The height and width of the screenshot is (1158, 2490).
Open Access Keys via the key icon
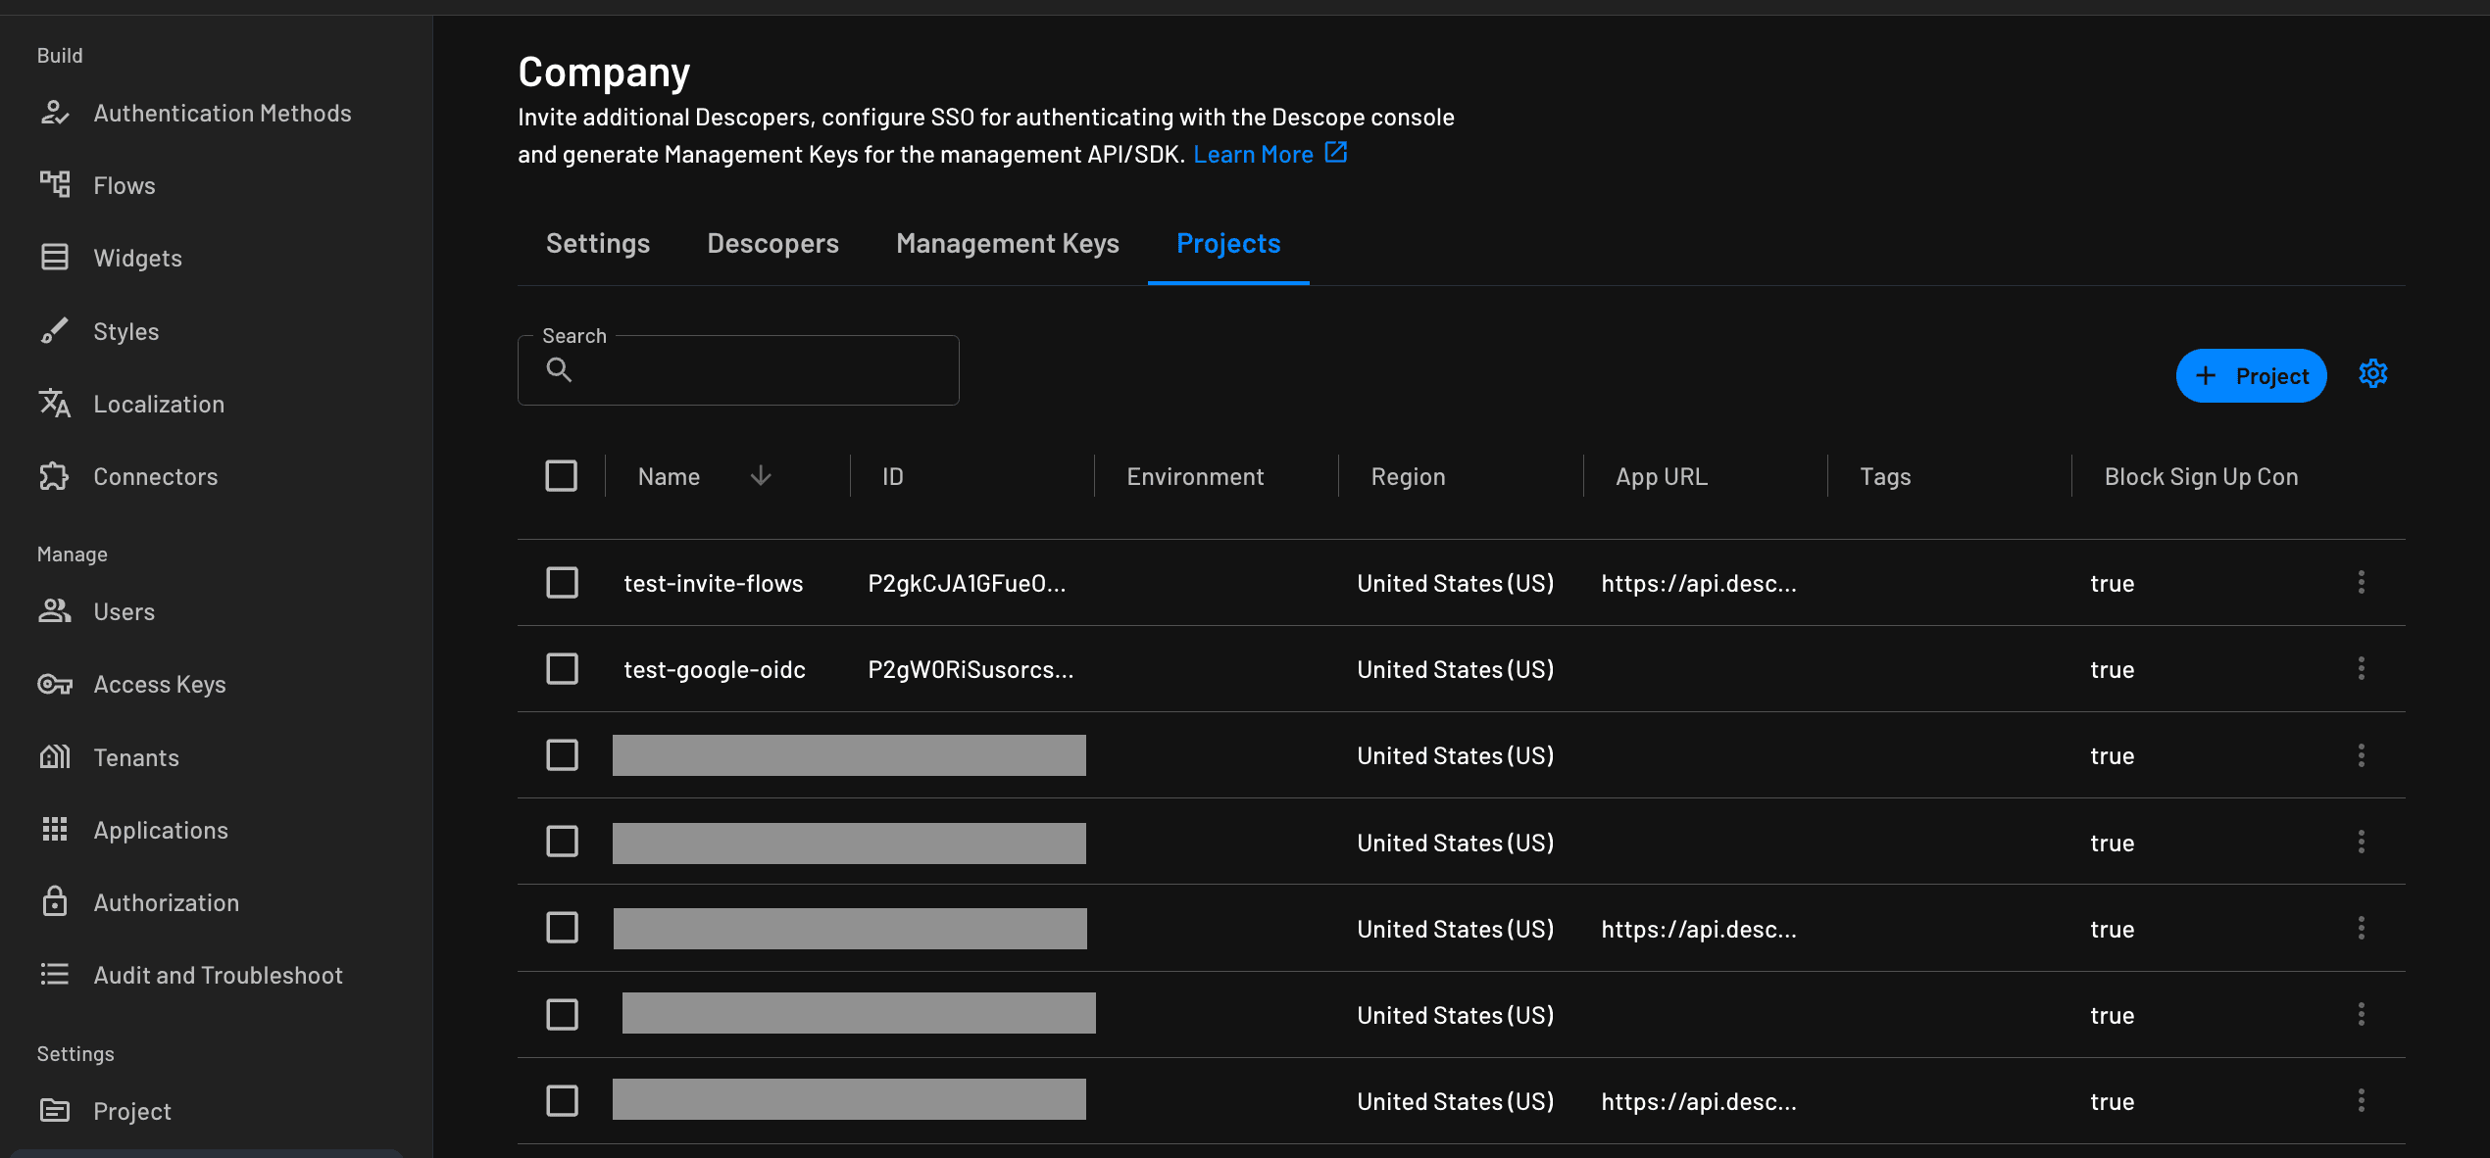point(55,684)
